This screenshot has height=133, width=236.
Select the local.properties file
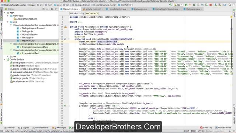point(27,81)
